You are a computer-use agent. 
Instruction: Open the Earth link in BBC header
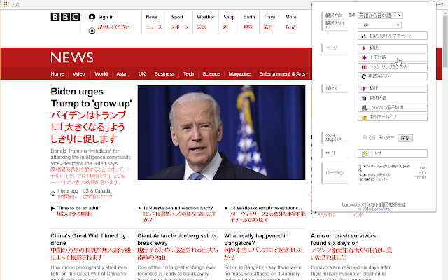(x=249, y=17)
